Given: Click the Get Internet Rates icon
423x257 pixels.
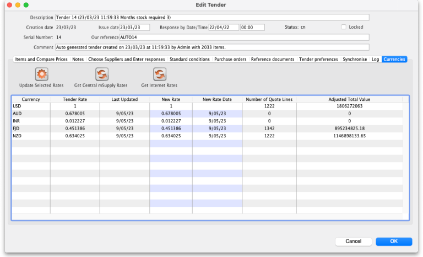Looking at the screenshot, I should (159, 74).
